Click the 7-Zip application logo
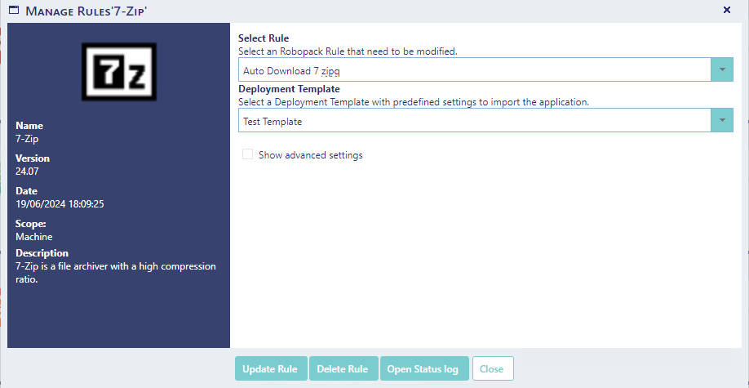The height and width of the screenshot is (388, 749). [119, 72]
